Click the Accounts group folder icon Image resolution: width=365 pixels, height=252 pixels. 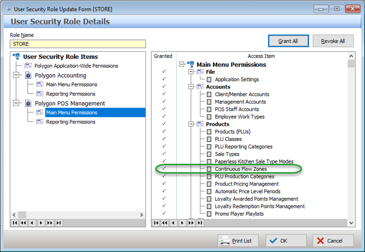point(200,87)
